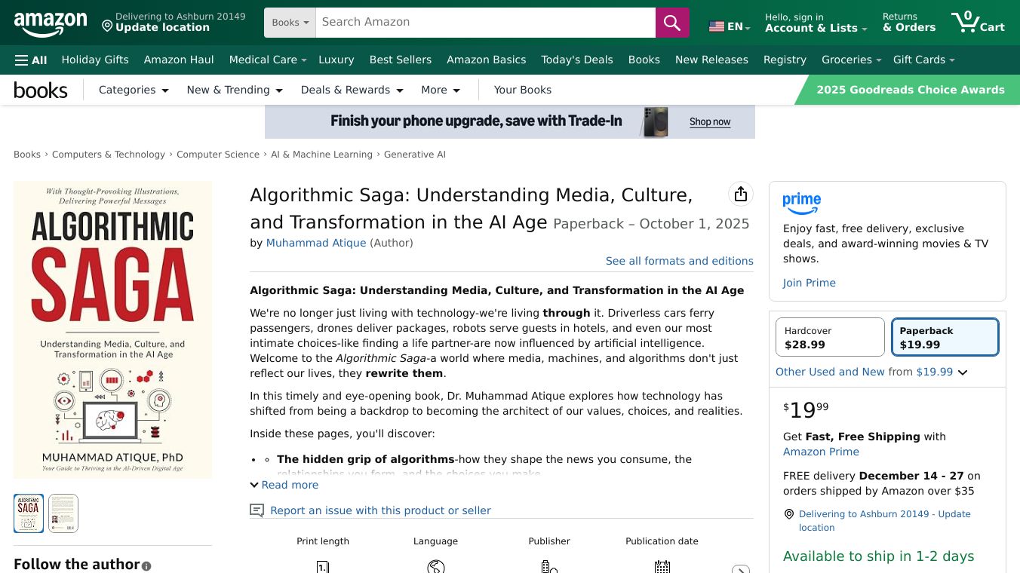Click the Join Prime link

[x=809, y=283]
